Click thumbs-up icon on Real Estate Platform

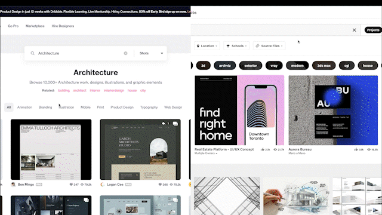(263, 149)
